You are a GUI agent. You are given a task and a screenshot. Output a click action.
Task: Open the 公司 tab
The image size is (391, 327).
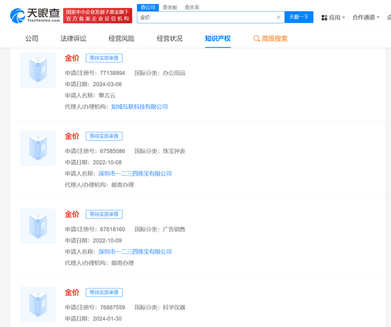click(x=32, y=39)
